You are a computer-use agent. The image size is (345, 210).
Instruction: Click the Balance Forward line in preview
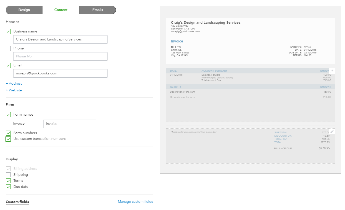(211, 75)
